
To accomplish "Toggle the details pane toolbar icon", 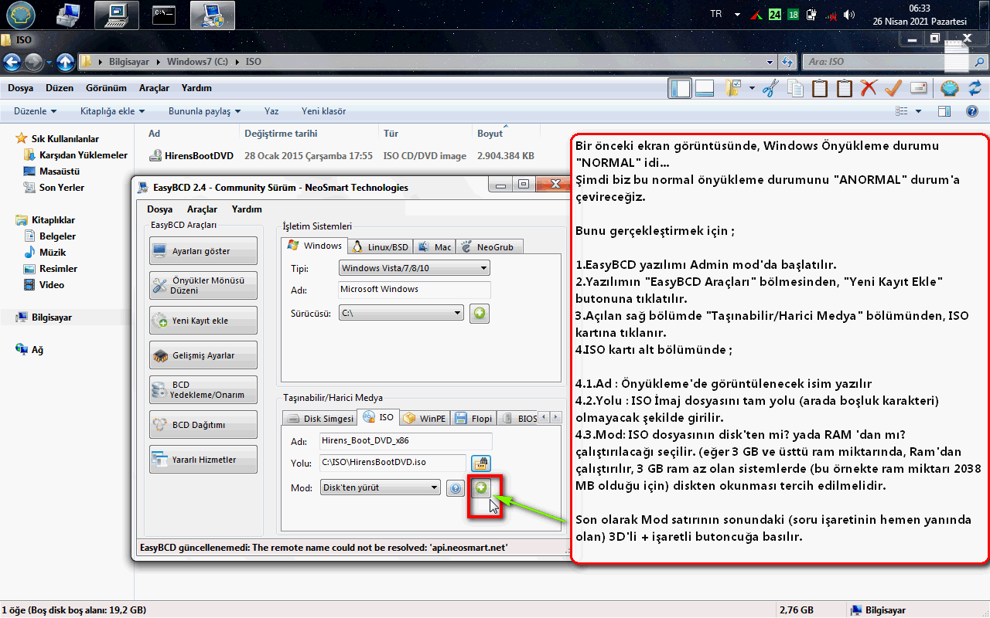I will tap(705, 88).
